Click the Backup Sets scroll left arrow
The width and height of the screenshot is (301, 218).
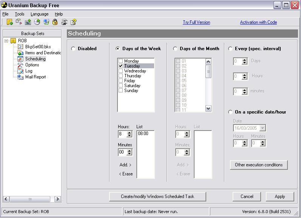pyautogui.click(x=6, y=199)
